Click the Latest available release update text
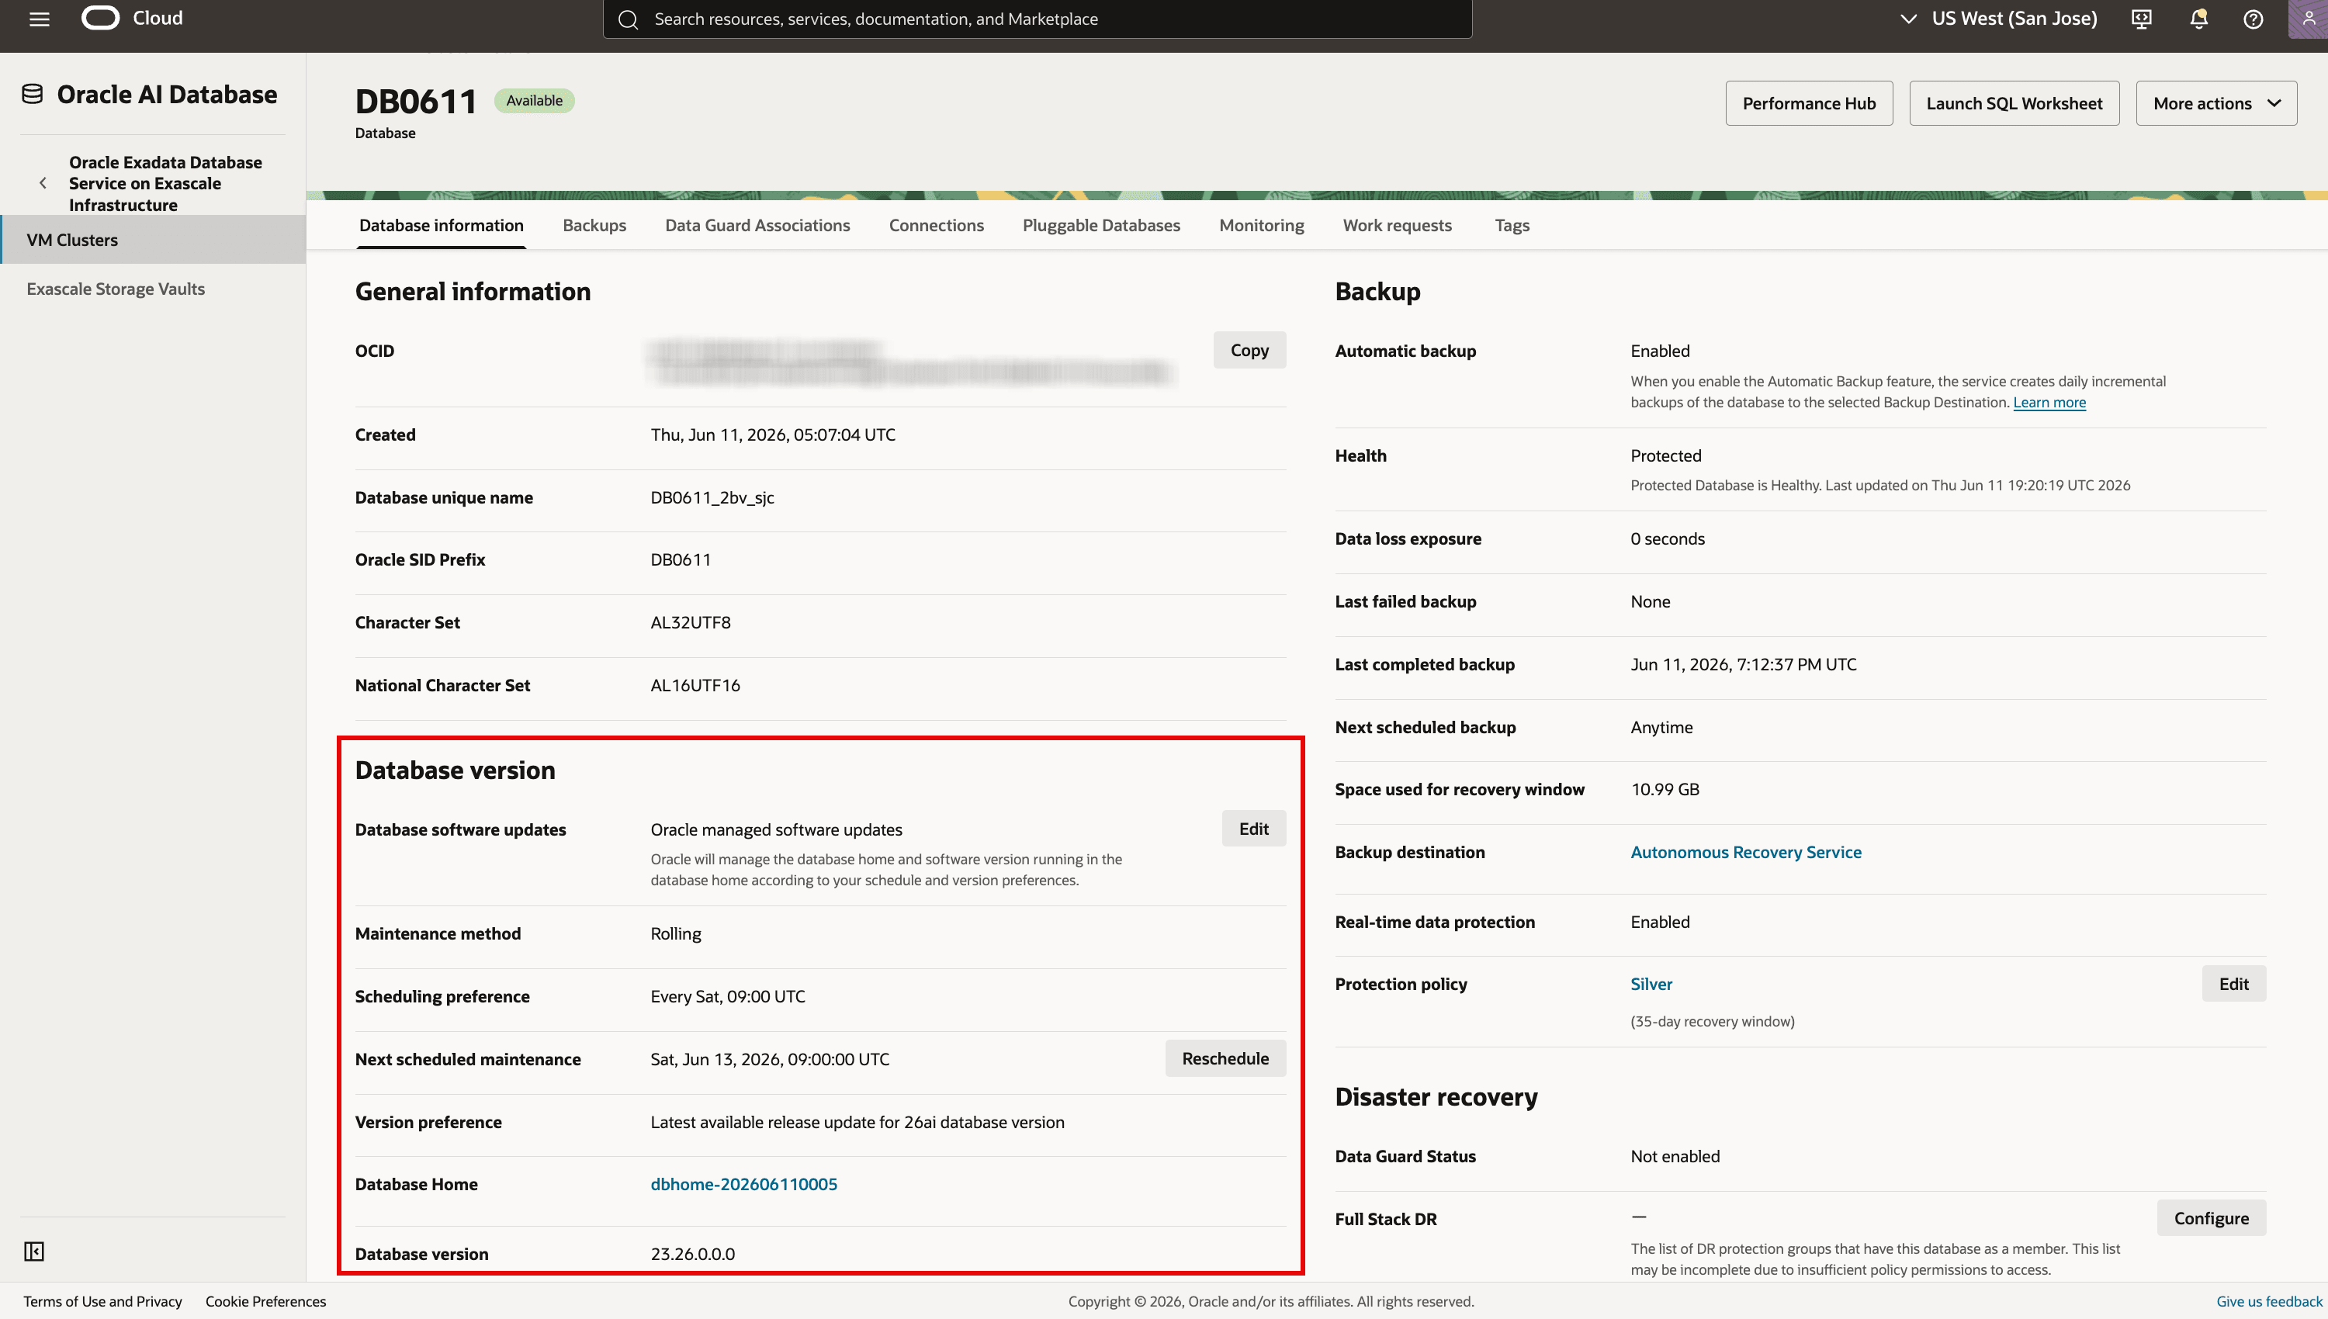Screen dimensions: 2328x1319 [x=857, y=1121]
